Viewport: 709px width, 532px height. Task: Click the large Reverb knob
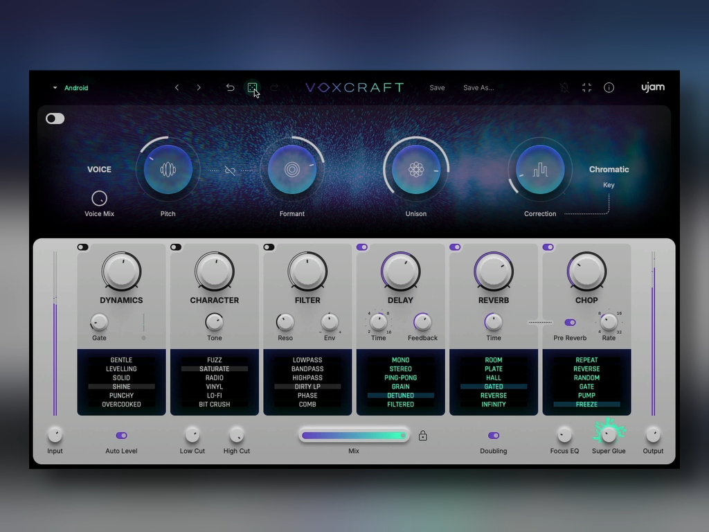(494, 272)
